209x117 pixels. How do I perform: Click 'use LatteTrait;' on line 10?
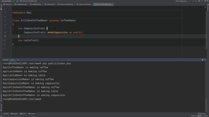pos(29,40)
